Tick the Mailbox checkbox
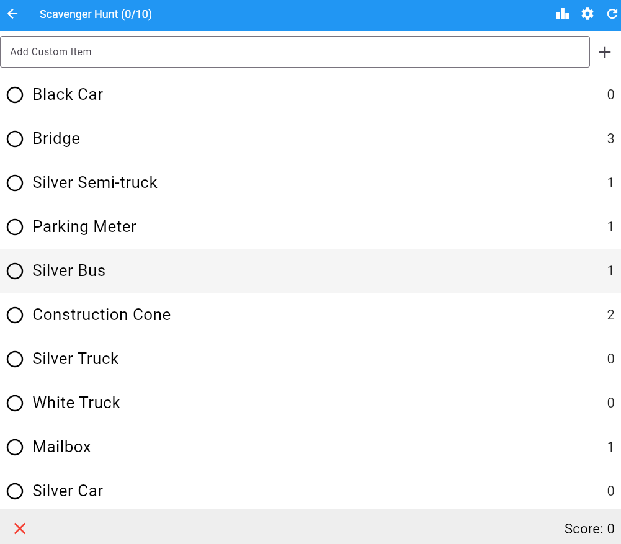The width and height of the screenshot is (621, 544). point(15,447)
